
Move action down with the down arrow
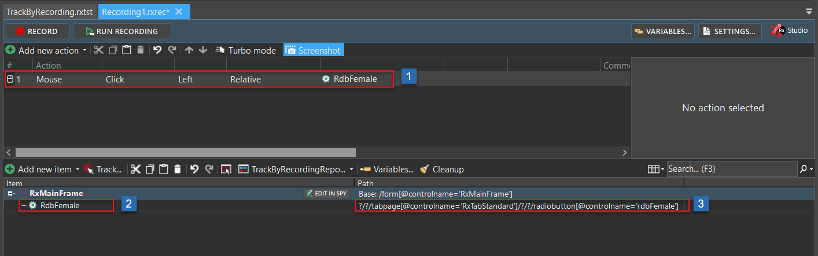pos(202,50)
